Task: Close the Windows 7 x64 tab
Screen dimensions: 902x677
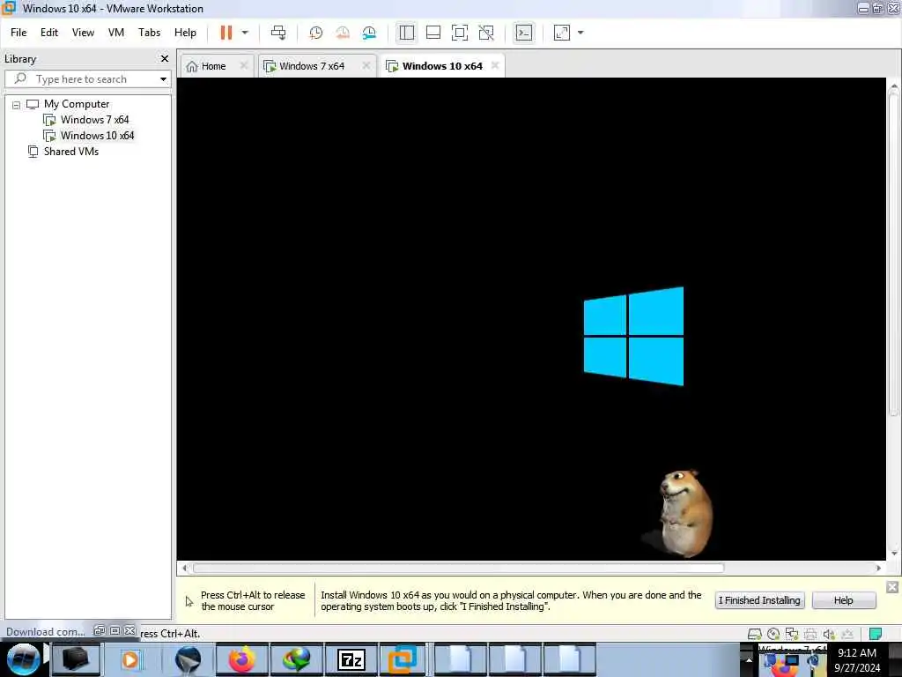Action: click(366, 65)
